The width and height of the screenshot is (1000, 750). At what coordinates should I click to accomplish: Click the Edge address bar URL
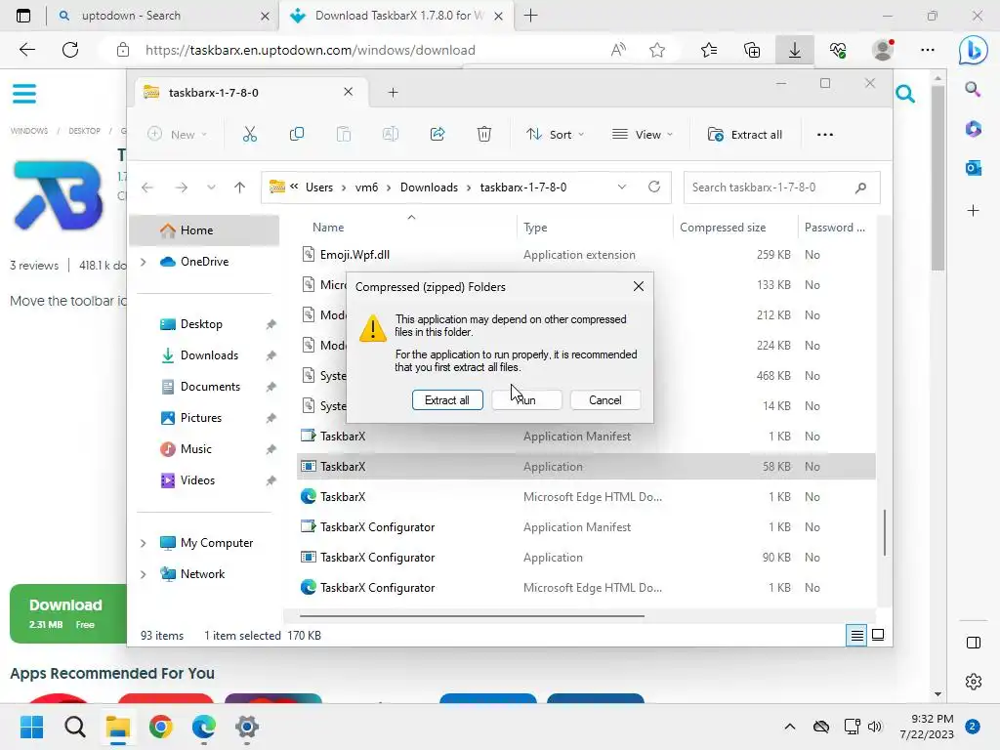pos(310,50)
